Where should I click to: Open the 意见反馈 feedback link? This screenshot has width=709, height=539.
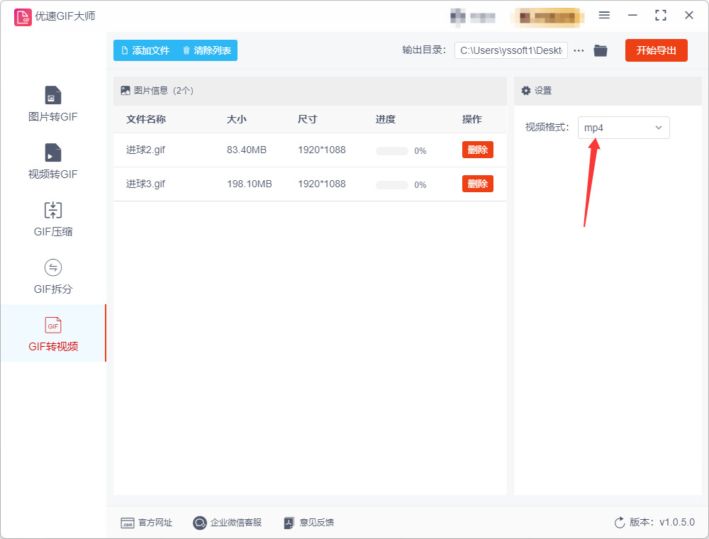[x=309, y=523]
